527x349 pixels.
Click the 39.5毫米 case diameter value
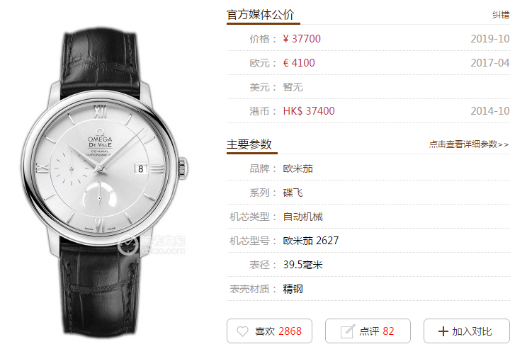click(303, 265)
